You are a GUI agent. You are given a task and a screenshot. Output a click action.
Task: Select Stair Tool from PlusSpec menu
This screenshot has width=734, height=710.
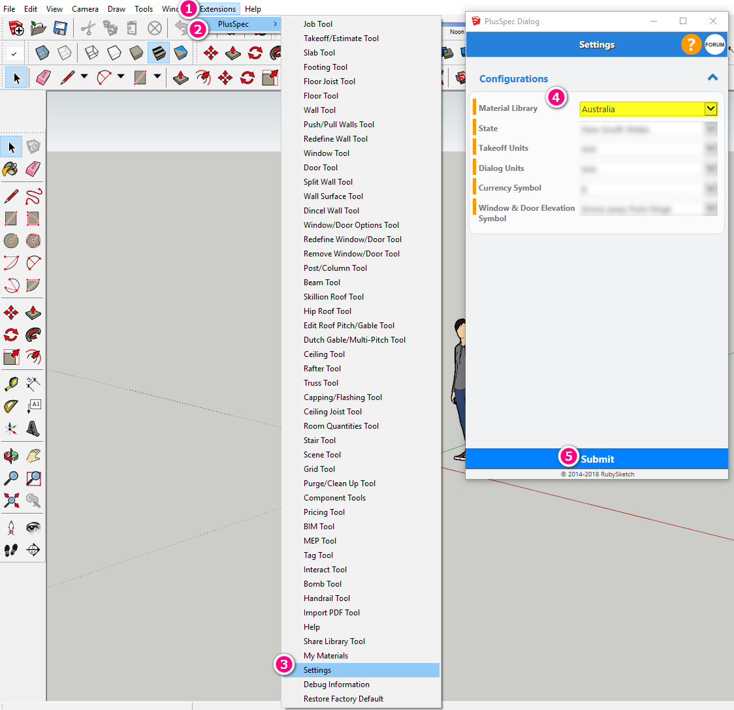pyautogui.click(x=360, y=440)
